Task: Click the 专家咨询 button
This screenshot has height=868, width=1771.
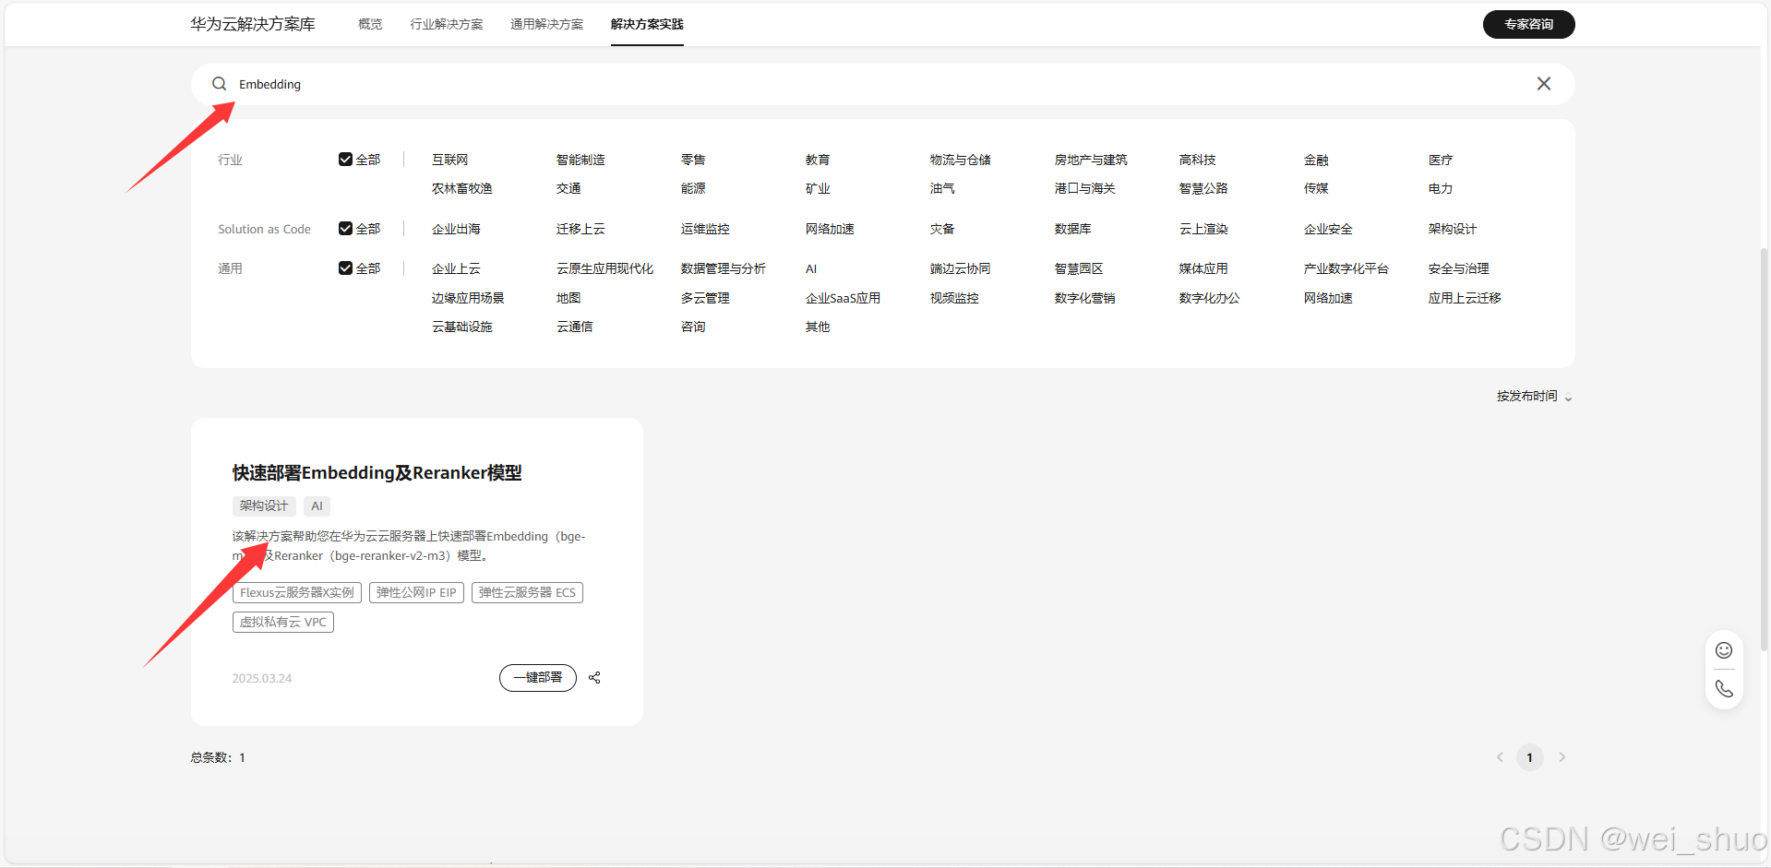Action: click(1528, 24)
